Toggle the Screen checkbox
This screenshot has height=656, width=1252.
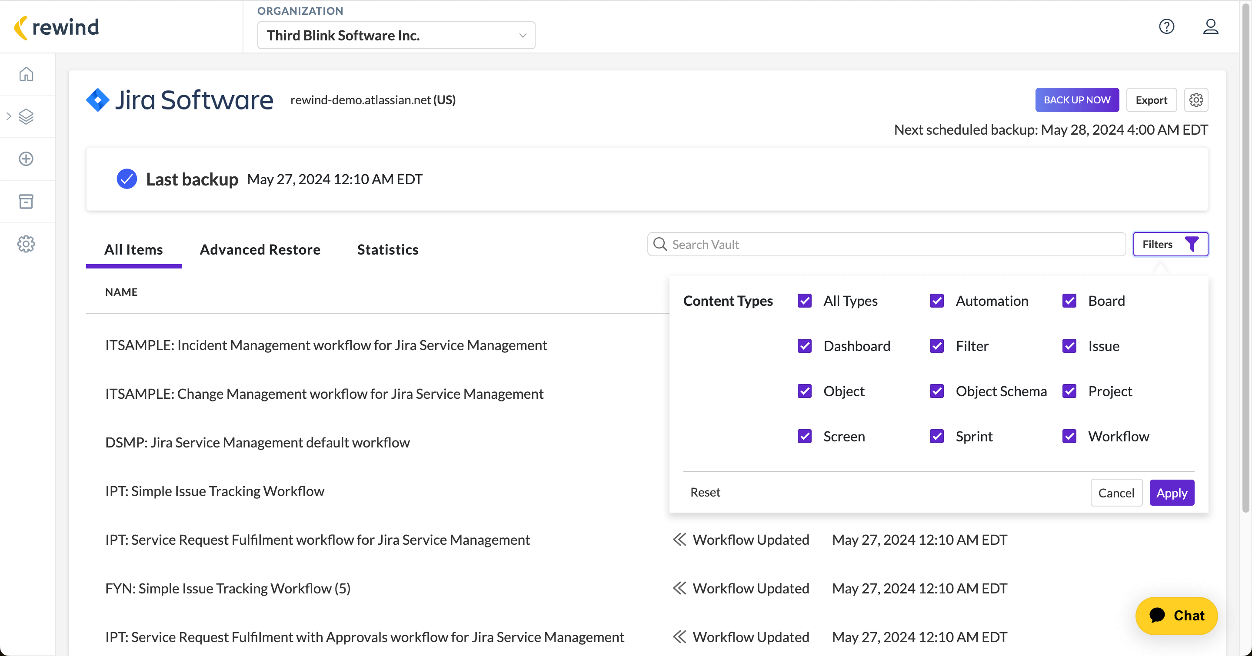tap(804, 437)
